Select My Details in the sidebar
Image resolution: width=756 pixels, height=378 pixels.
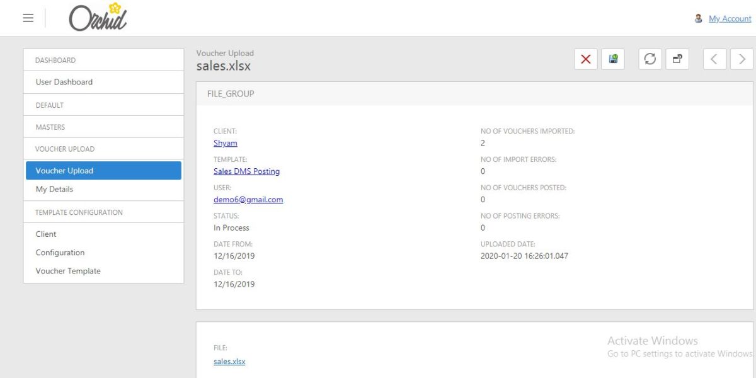point(54,189)
